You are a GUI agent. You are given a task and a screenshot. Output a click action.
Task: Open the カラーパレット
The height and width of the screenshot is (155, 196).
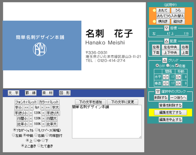pyautogui.click(x=49, y=102)
